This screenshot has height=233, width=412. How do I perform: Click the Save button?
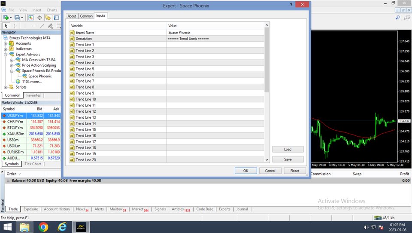288,159
